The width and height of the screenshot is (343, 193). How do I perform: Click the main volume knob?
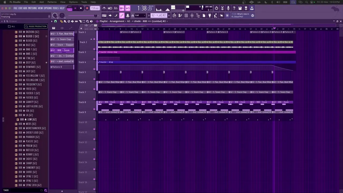click(x=55, y=16)
